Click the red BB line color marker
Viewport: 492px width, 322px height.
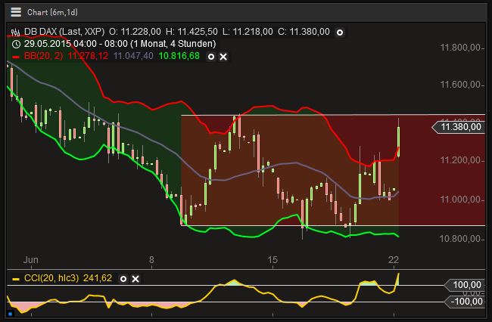click(16, 56)
